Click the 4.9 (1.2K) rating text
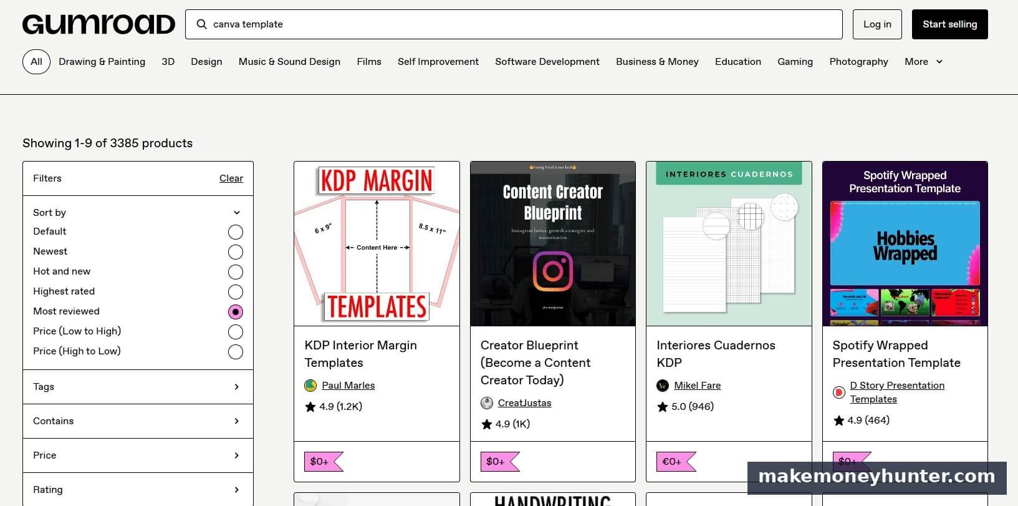Viewport: 1018px width, 506px height. pyautogui.click(x=340, y=407)
